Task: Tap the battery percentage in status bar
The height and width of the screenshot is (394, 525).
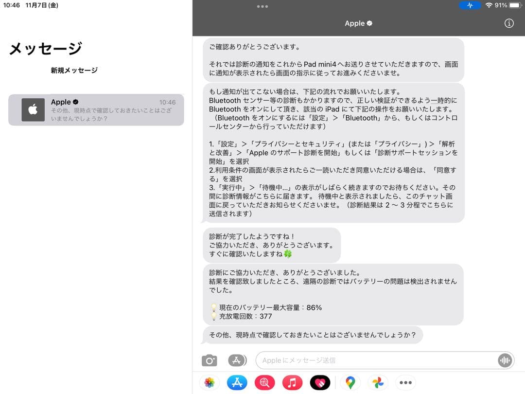Action: coord(501,5)
